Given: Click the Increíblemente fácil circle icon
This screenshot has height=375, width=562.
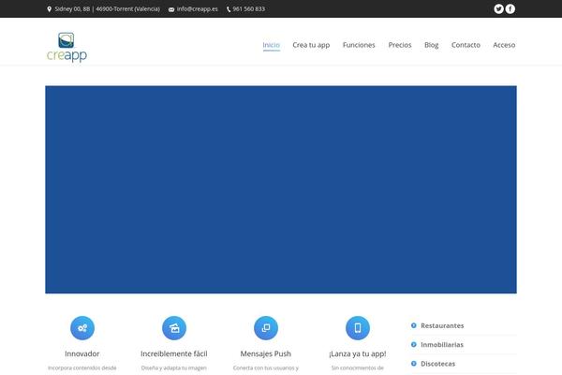Looking at the screenshot, I should click(174, 328).
